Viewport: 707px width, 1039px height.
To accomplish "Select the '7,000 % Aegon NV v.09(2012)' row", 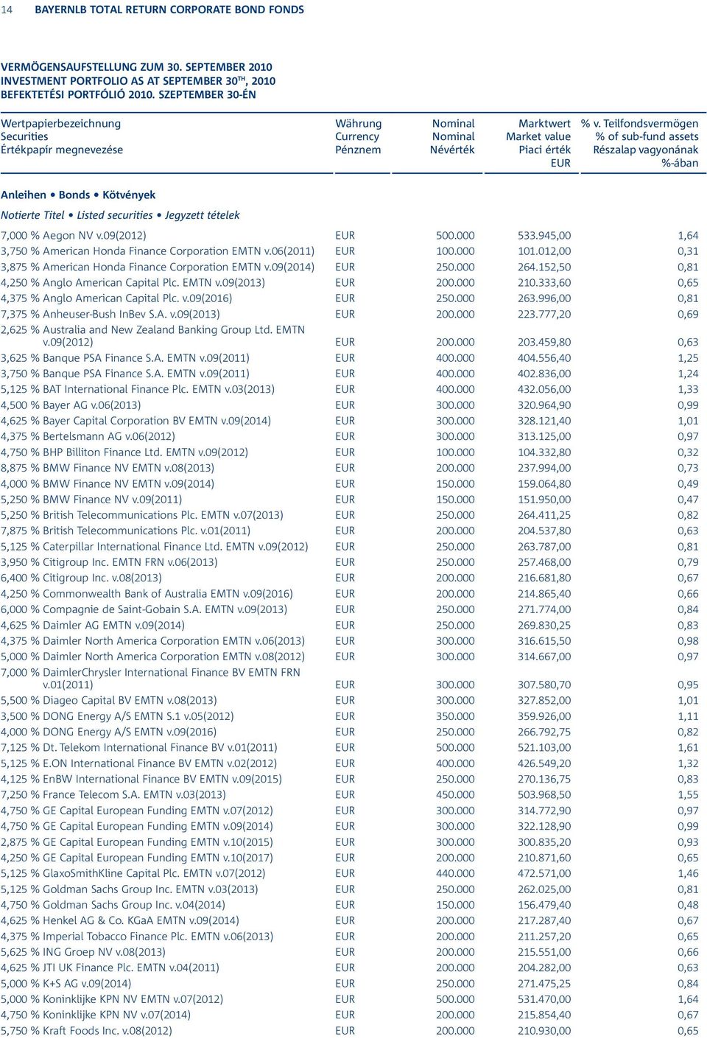I will (x=350, y=236).
